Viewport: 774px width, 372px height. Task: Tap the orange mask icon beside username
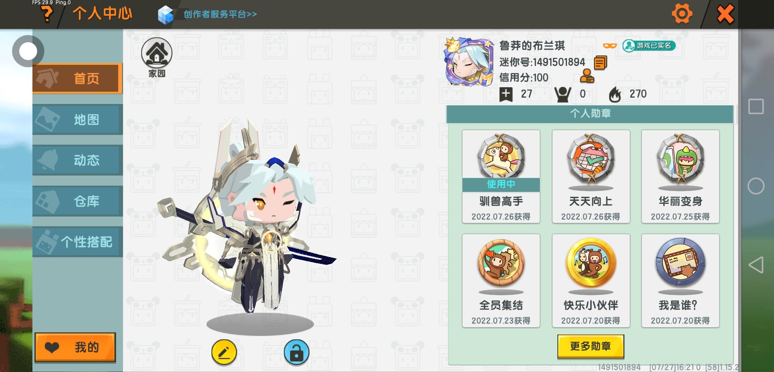pyautogui.click(x=609, y=45)
